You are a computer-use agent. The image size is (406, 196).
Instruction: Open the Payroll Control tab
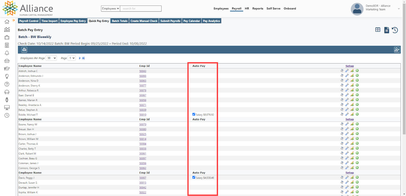(29, 21)
